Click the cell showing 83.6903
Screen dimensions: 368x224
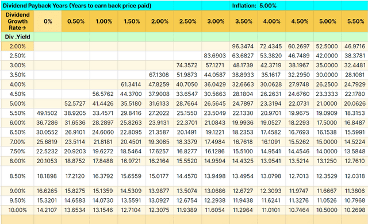(x=216, y=56)
